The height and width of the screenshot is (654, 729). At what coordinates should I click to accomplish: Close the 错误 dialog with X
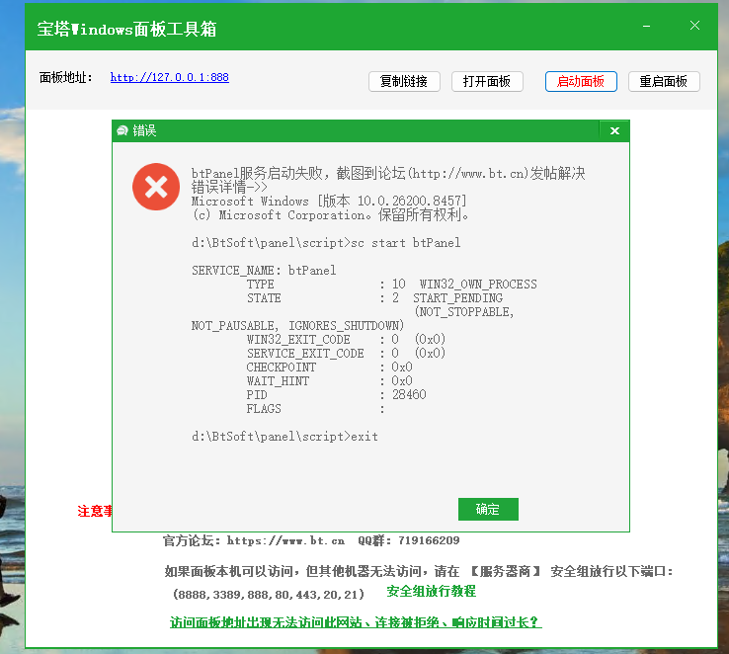[x=614, y=131]
